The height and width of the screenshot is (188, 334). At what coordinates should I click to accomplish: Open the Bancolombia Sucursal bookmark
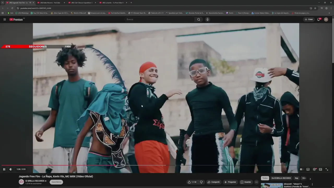tap(215, 13)
